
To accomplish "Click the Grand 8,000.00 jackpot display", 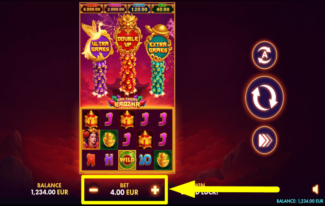I will [x=92, y=9].
